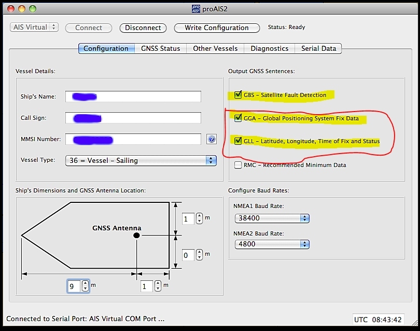Click the 'Output GNSS Sentences:' heading

point(261,71)
